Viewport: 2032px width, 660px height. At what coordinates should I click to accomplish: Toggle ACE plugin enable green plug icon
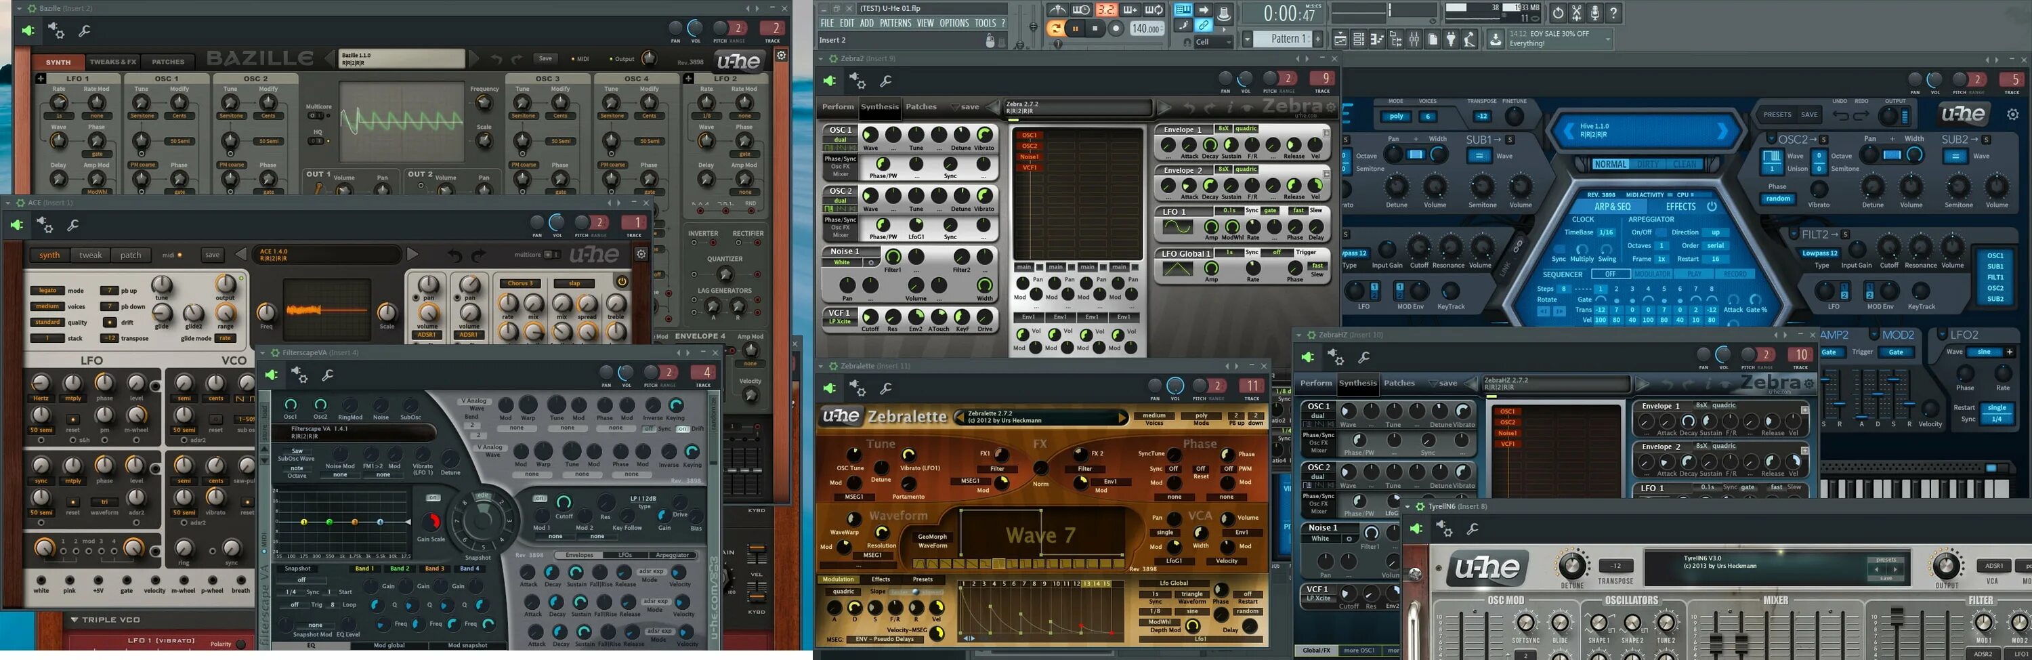pos(16,225)
